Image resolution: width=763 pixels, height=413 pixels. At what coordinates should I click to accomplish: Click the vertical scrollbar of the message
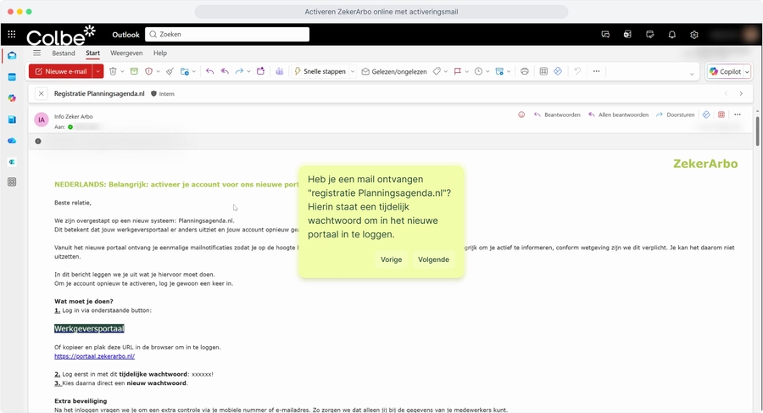coord(757,131)
